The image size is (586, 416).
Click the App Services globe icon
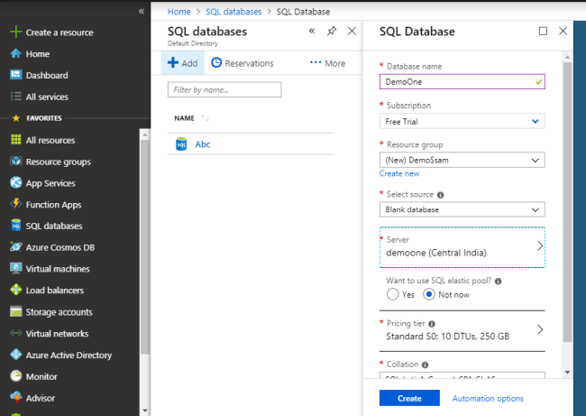pyautogui.click(x=15, y=183)
